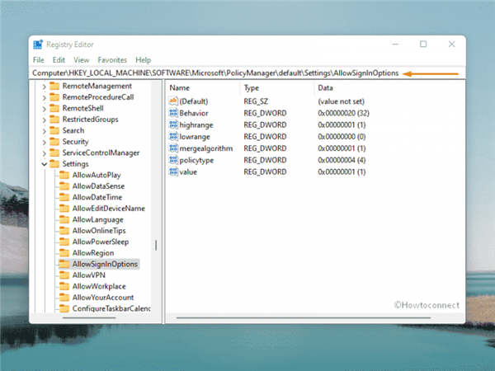Click the AllowPowerSleep folder icon
This screenshot has width=495, height=371.
pos(64,242)
